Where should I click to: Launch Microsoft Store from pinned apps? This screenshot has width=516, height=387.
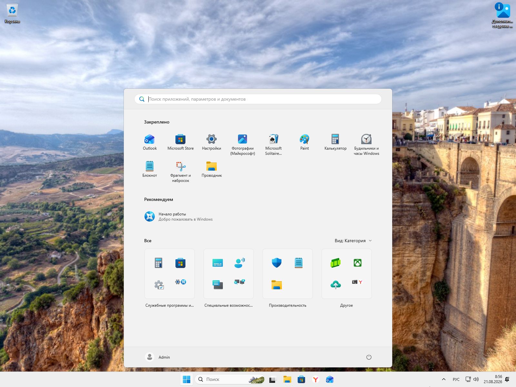click(181, 142)
